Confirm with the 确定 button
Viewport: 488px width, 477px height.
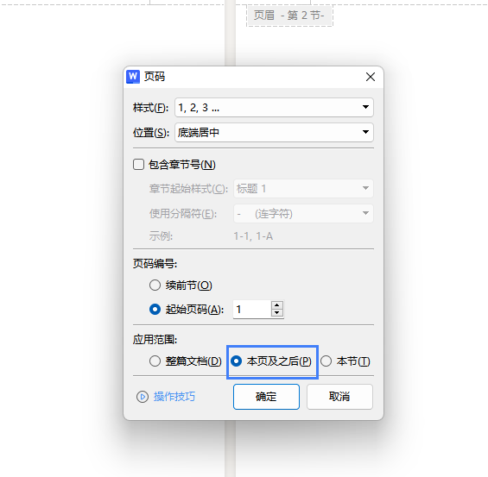(266, 397)
